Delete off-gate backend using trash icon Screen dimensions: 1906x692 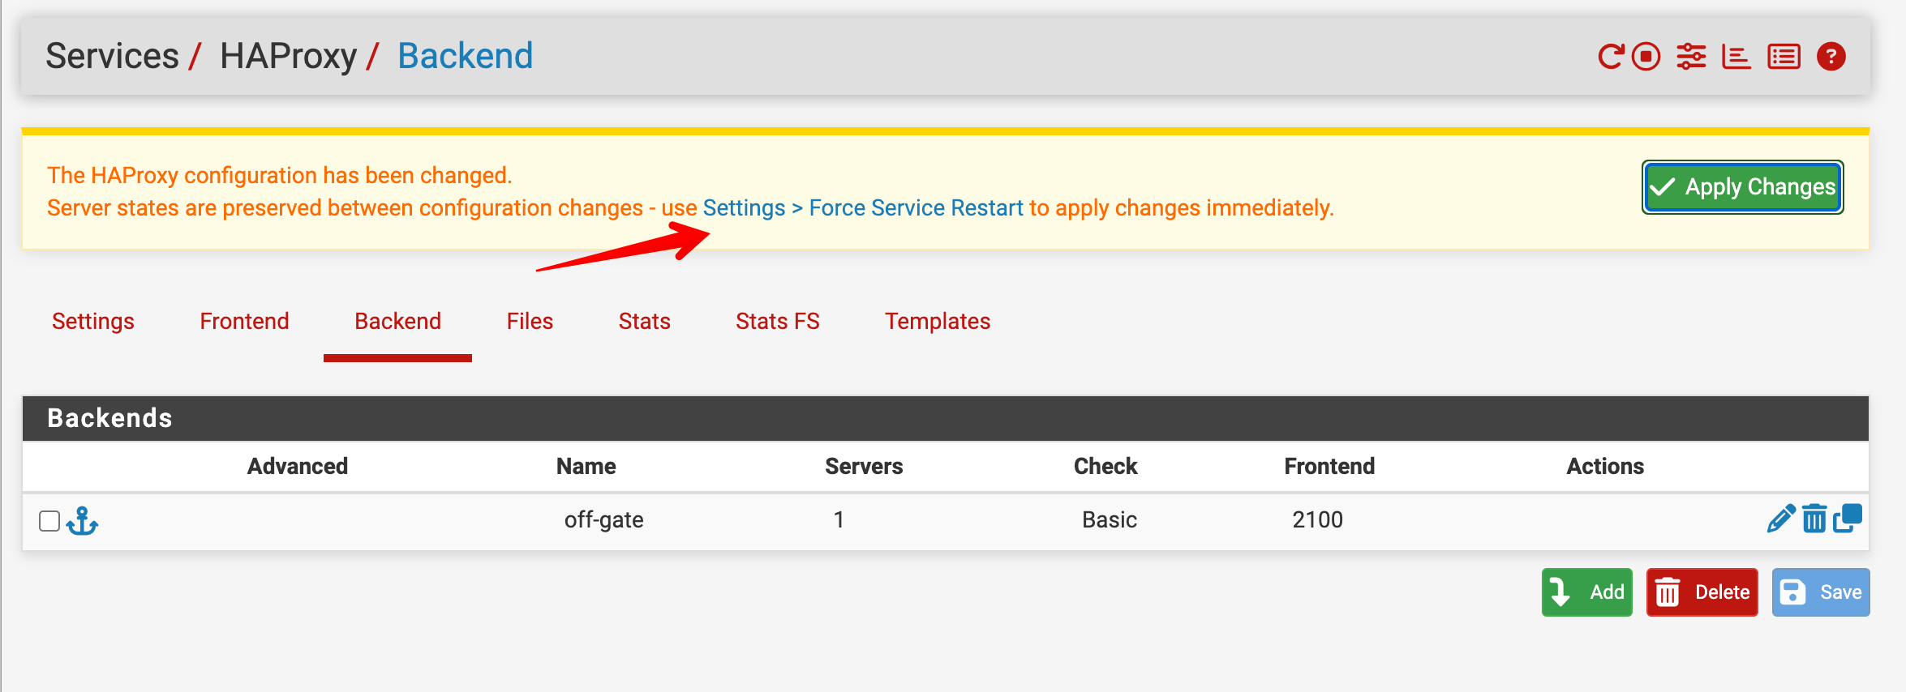[x=1814, y=519]
